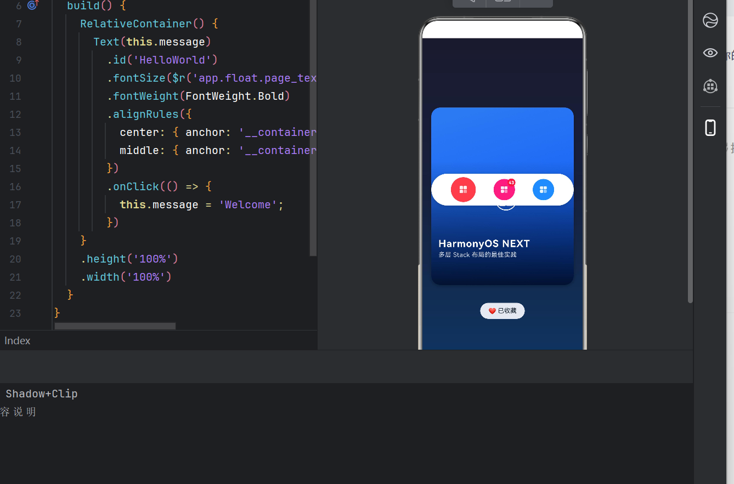Tap the pink app icon with 43 badge
The width and height of the screenshot is (734, 484).
504,190
